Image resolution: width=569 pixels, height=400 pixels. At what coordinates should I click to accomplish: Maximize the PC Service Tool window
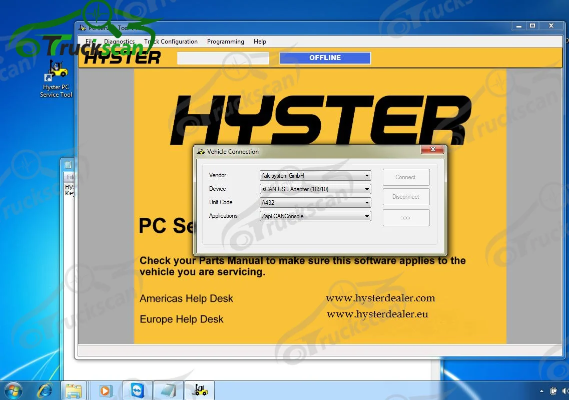(x=532, y=26)
